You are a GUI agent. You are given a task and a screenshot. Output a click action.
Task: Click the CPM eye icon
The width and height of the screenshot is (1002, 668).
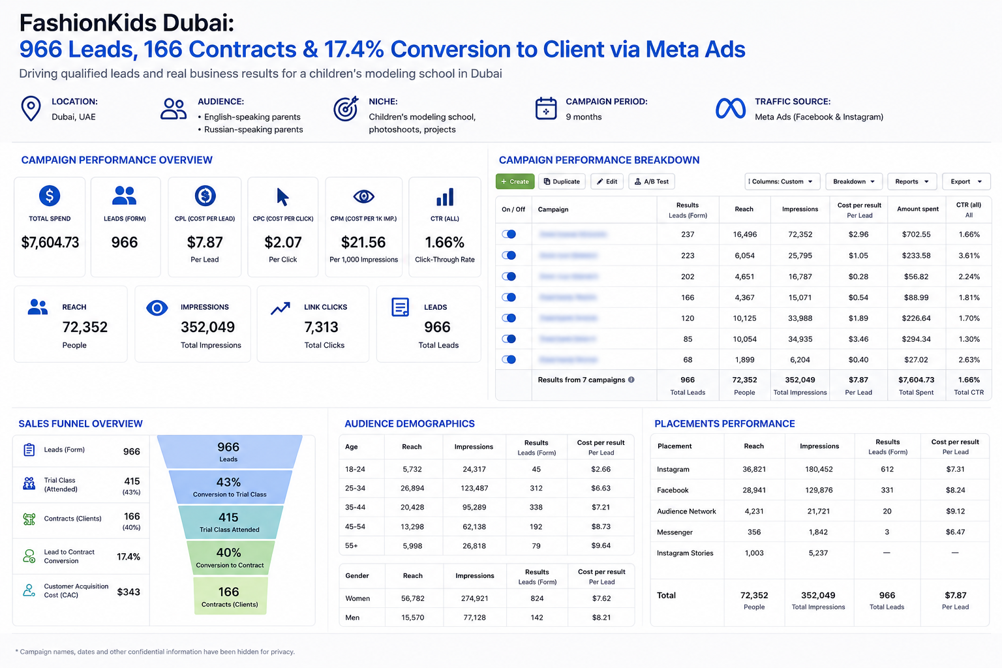(x=363, y=196)
